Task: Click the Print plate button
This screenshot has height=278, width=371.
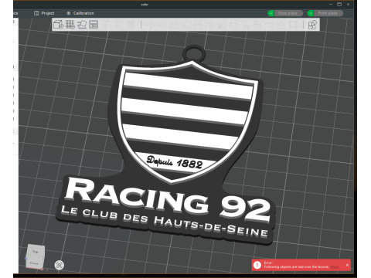Action: (x=328, y=13)
